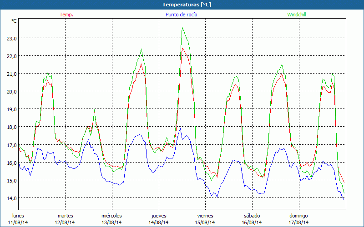Select the viernes day label

pyautogui.click(x=205, y=216)
